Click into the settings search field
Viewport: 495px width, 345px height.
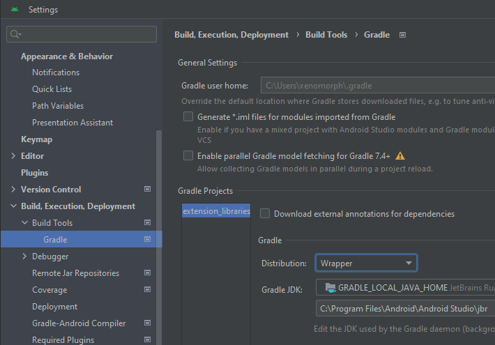click(x=82, y=34)
